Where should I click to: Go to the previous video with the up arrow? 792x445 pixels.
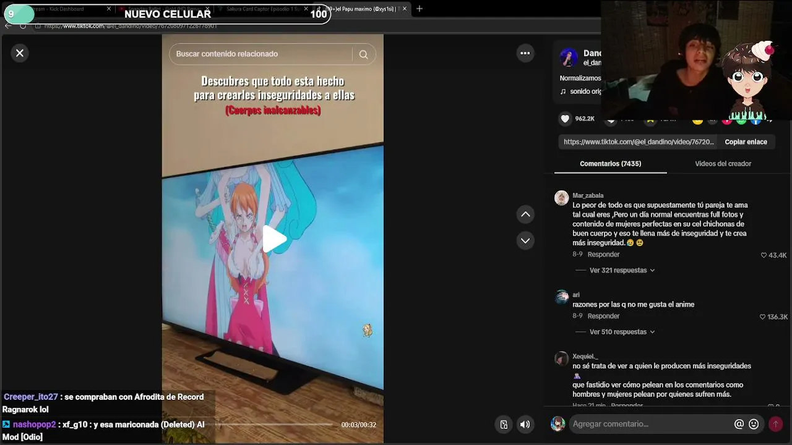pyautogui.click(x=525, y=214)
